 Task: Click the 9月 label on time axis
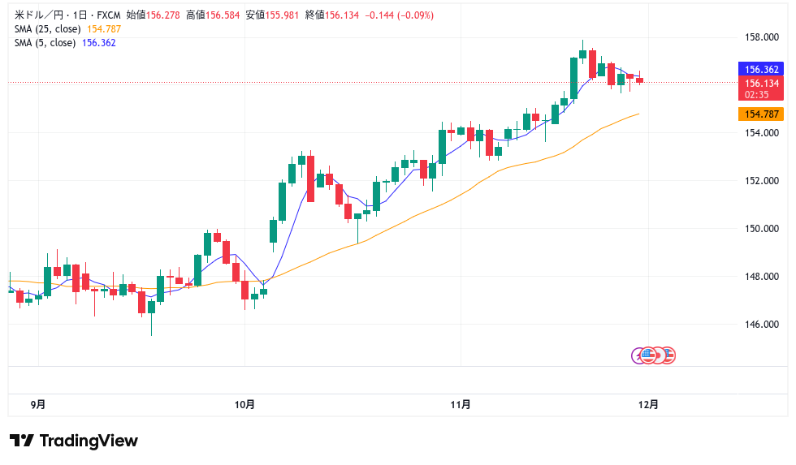[x=37, y=404]
